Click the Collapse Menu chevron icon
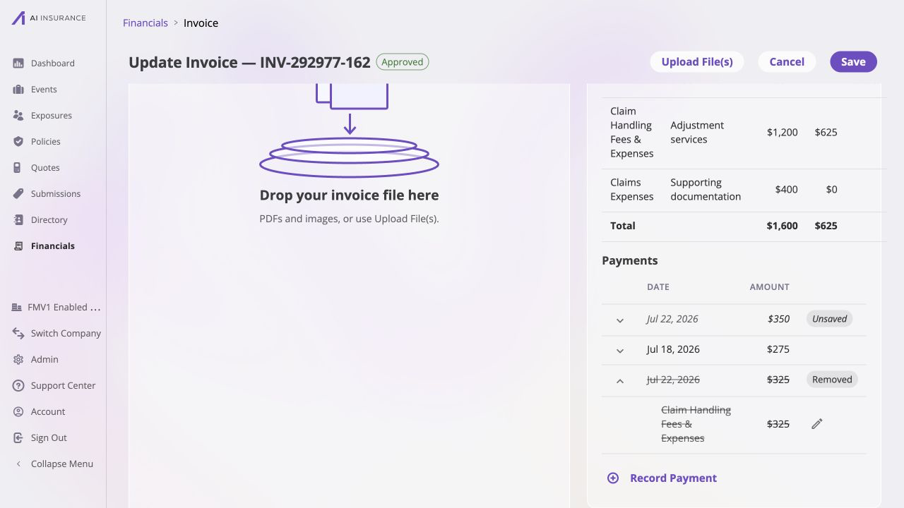This screenshot has height=508, width=904. pos(18,464)
